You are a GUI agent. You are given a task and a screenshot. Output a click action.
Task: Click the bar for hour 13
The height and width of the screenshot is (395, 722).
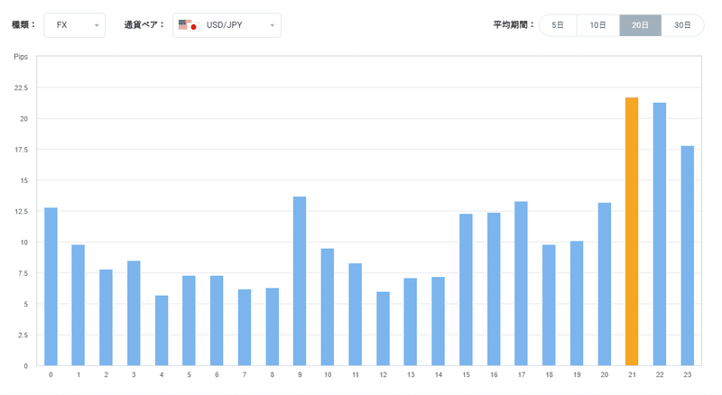[411, 322]
